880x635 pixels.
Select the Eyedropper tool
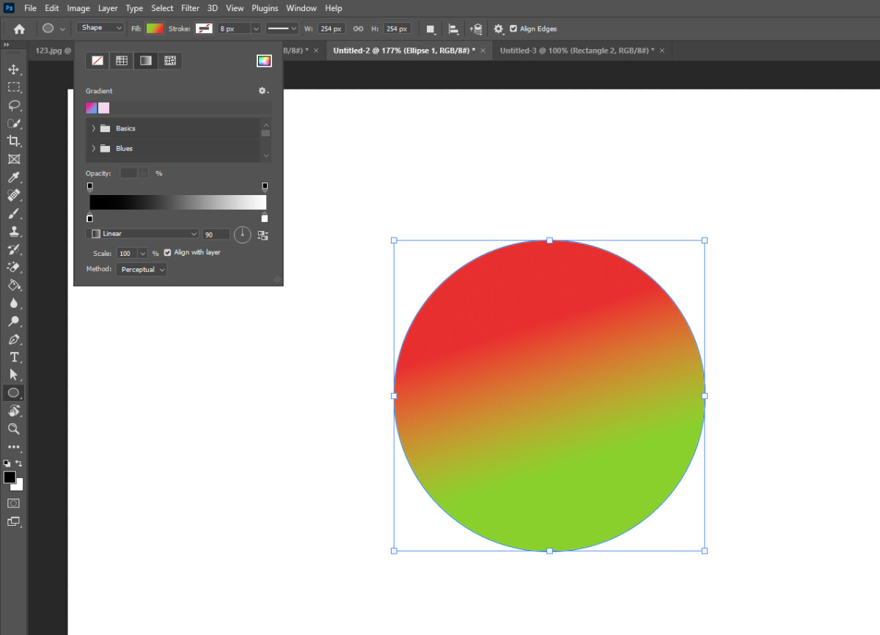point(13,177)
